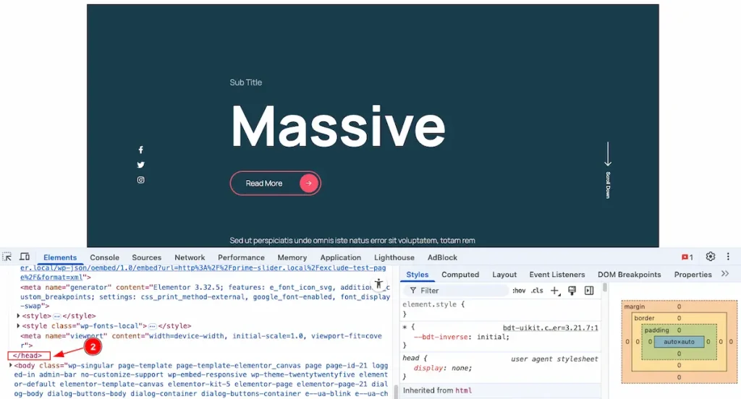
Task: Switch to the Console tab
Action: (x=104, y=257)
